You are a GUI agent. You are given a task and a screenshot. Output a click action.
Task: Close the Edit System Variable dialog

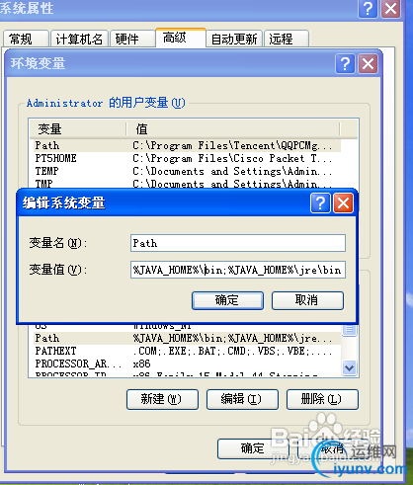(343, 203)
